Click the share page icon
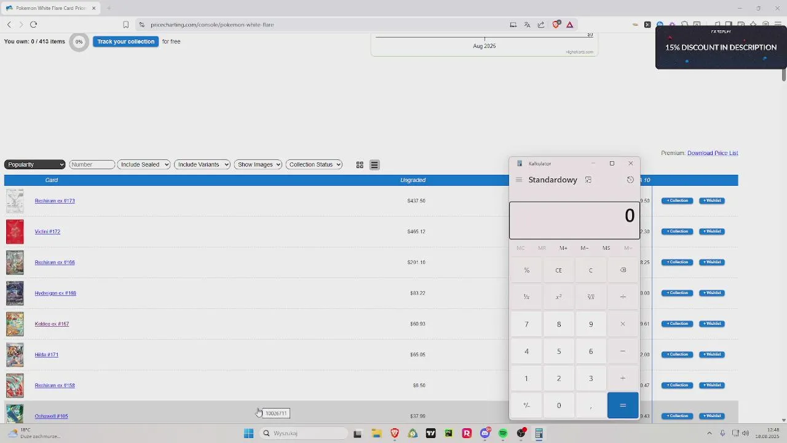The width and height of the screenshot is (787, 443). [541, 25]
